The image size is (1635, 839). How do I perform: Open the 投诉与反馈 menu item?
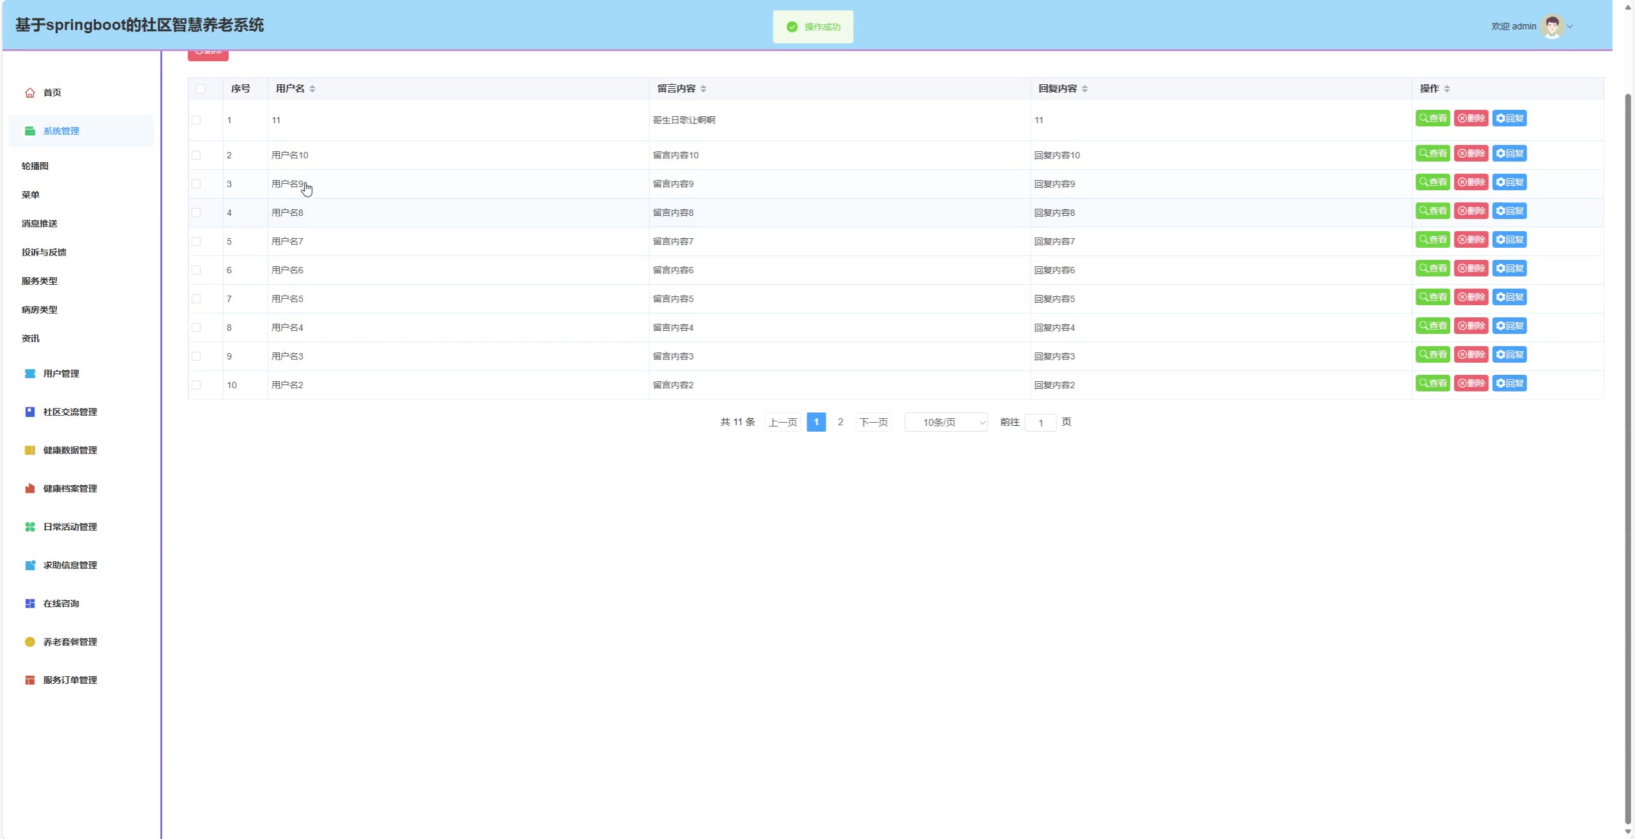(44, 252)
